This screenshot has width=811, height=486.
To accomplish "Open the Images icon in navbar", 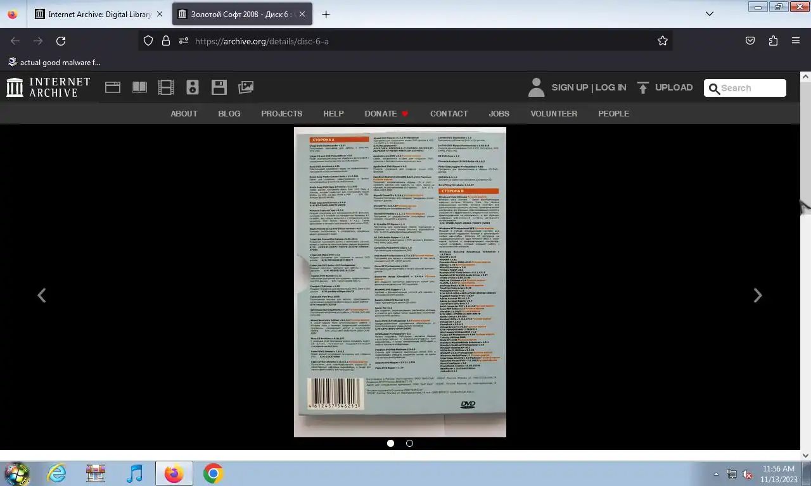I will click(x=246, y=87).
